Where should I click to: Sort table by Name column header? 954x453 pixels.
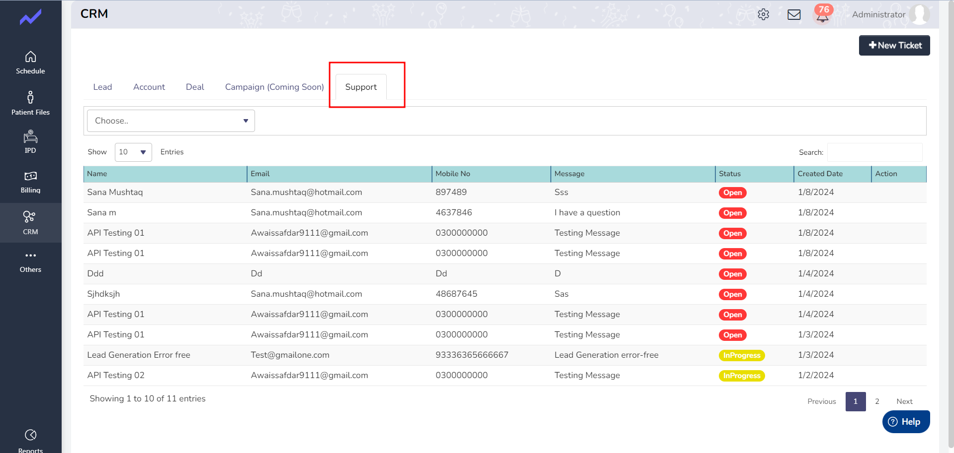[165, 174]
